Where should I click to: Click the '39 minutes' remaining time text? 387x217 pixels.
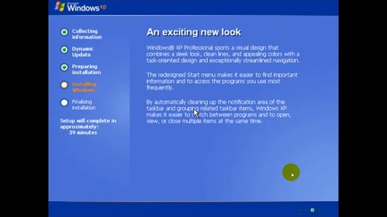(83, 133)
